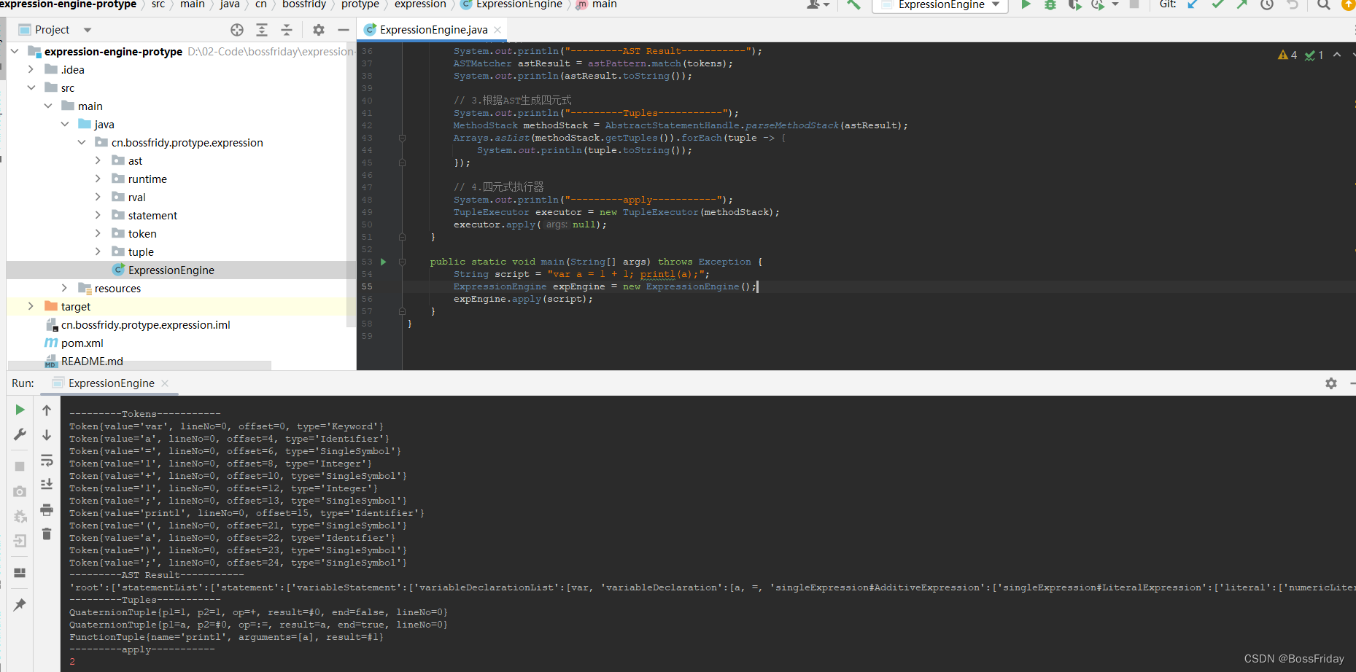Click the up stack trace arrow

tap(47, 410)
